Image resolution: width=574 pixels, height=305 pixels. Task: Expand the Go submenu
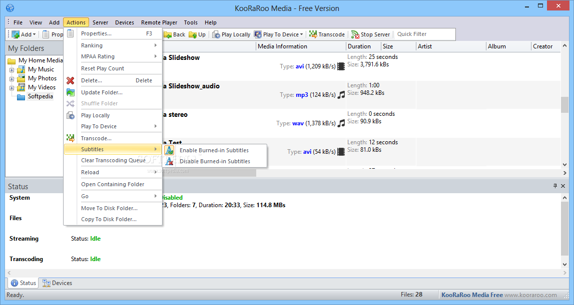[x=156, y=196]
